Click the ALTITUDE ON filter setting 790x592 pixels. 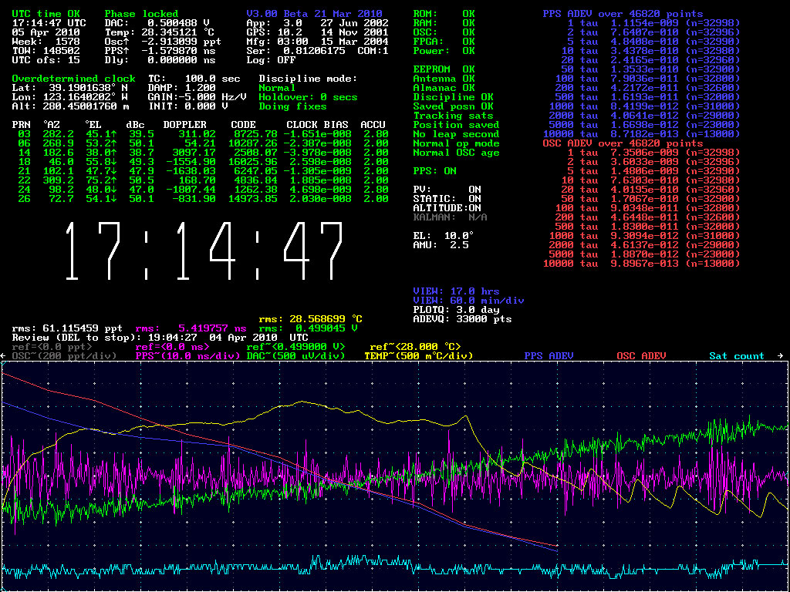point(447,208)
